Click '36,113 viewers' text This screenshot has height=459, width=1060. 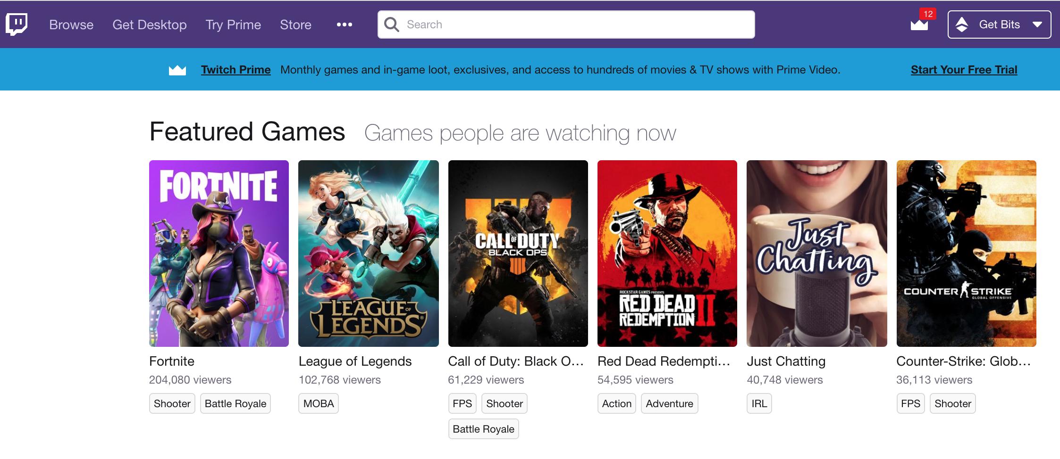[934, 380]
